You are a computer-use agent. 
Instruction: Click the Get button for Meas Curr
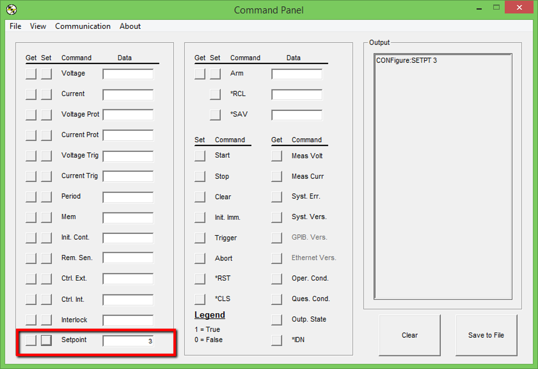(x=277, y=176)
